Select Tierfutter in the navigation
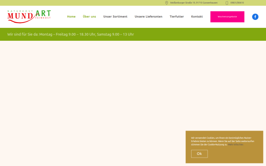 (x=177, y=17)
